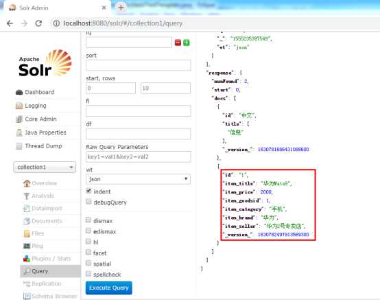Viewport: 380px width, 300px height.
Task: Click the Execute Query button
Action: [109, 288]
